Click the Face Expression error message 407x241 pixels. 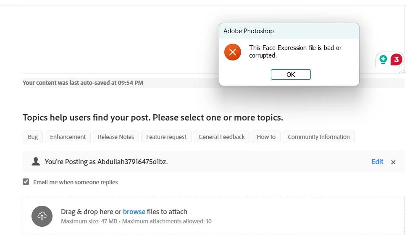(x=295, y=51)
